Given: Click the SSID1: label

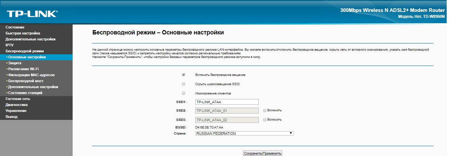Looking at the screenshot, I should tap(181, 102).
